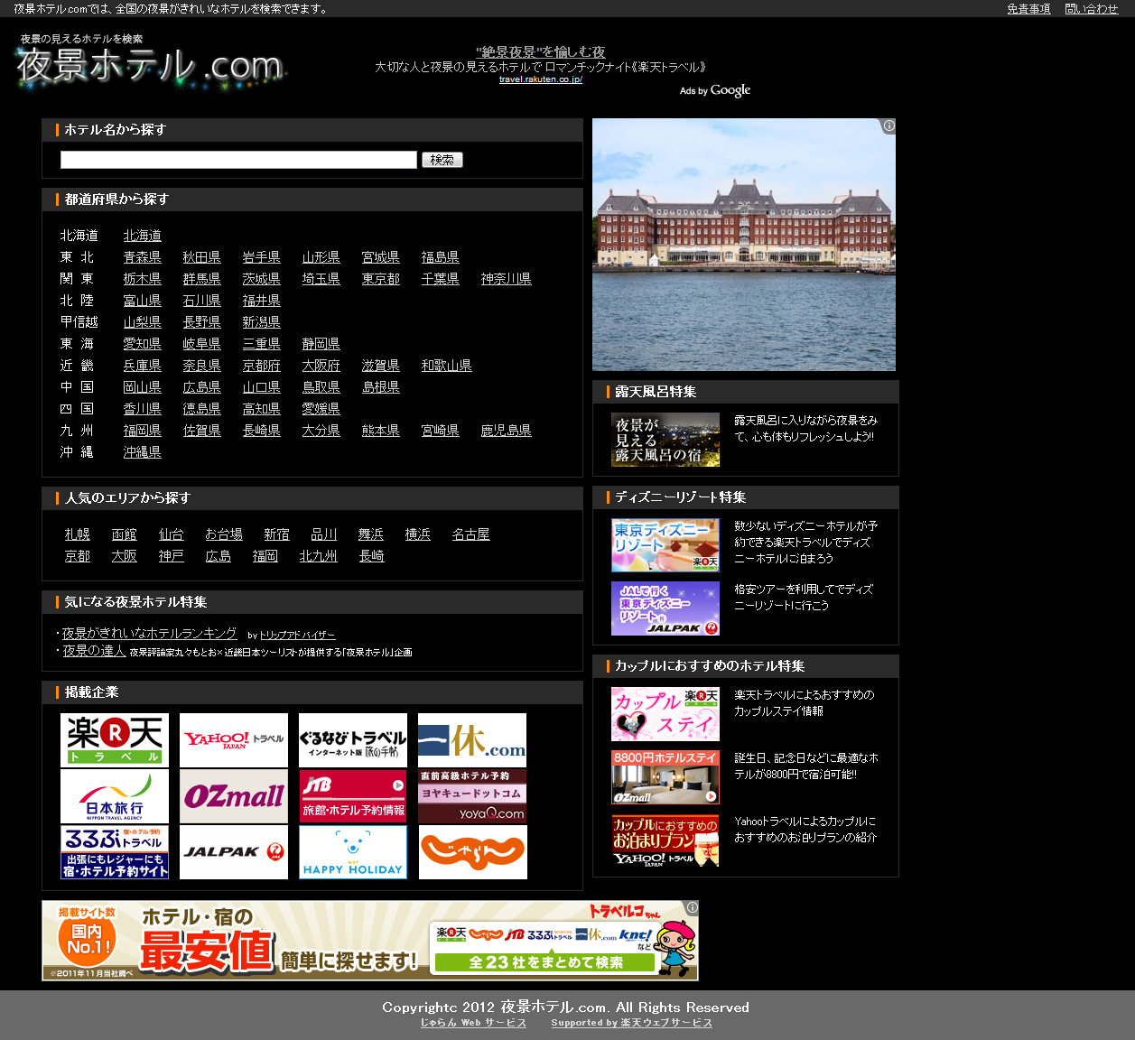1135x1040 pixels.
Task: Open the 一休.com logo
Action: pos(472,740)
